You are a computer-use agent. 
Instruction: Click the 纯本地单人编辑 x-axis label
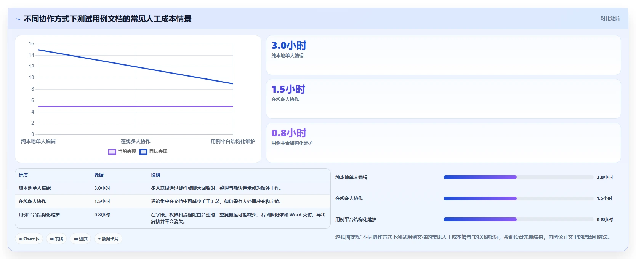point(38,141)
